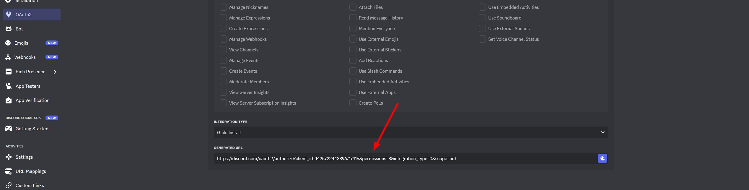Click the Webhooks icon in sidebar
Image resolution: width=749 pixels, height=190 pixels.
[x=8, y=57]
